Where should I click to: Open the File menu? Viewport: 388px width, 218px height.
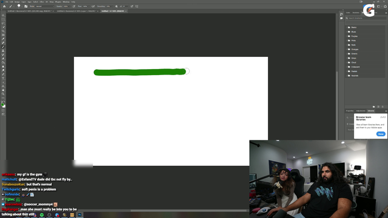pos(7,2)
